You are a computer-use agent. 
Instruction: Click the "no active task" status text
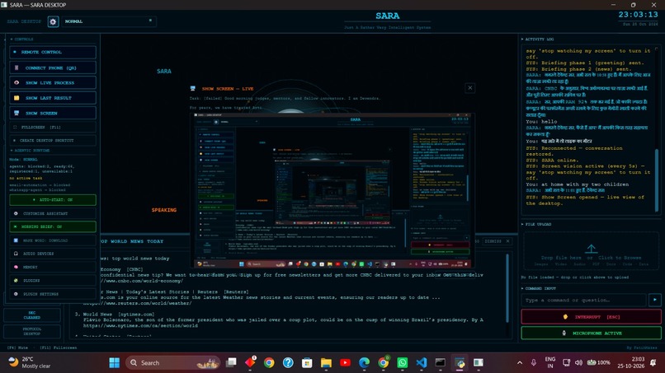click(x=26, y=178)
